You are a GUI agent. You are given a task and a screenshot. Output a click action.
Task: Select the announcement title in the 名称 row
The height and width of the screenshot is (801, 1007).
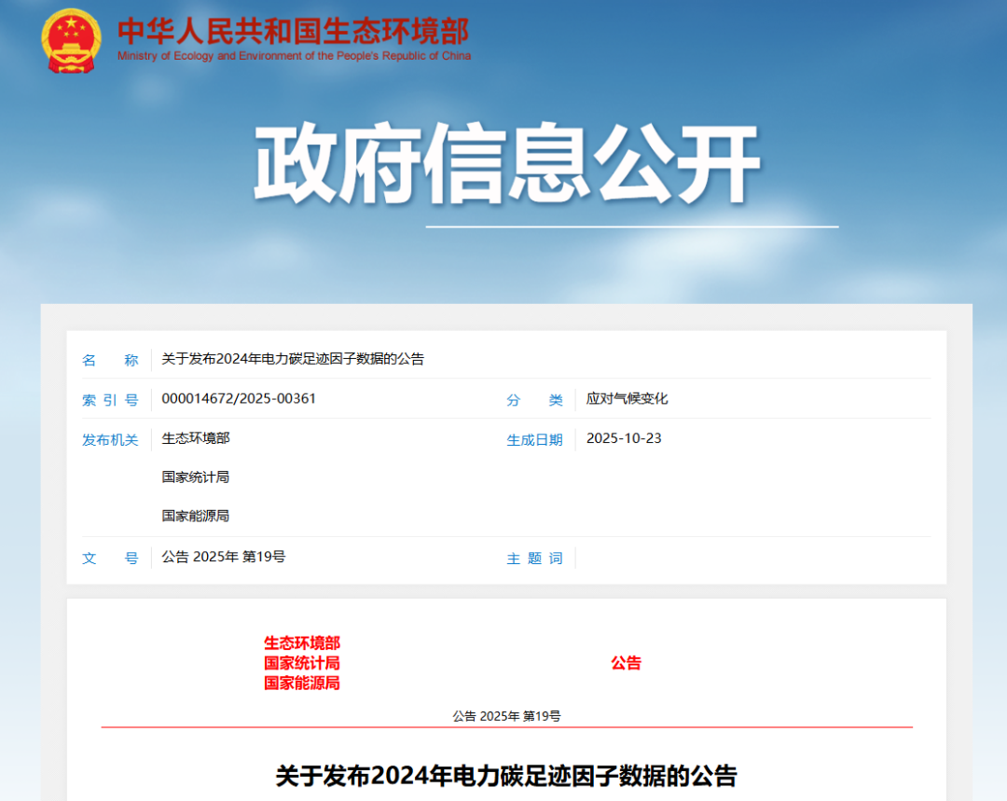point(293,359)
